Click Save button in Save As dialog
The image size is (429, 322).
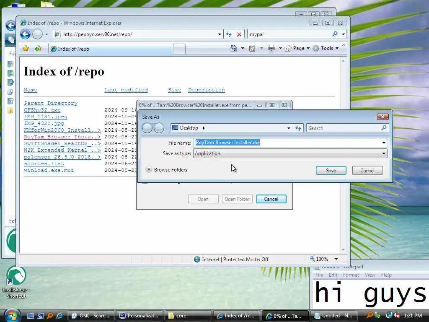pos(331,171)
